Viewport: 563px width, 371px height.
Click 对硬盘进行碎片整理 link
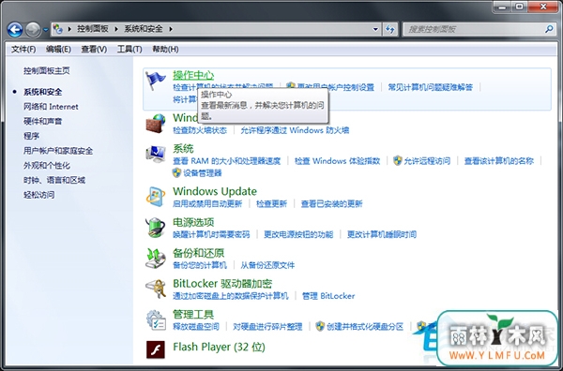coord(267,327)
